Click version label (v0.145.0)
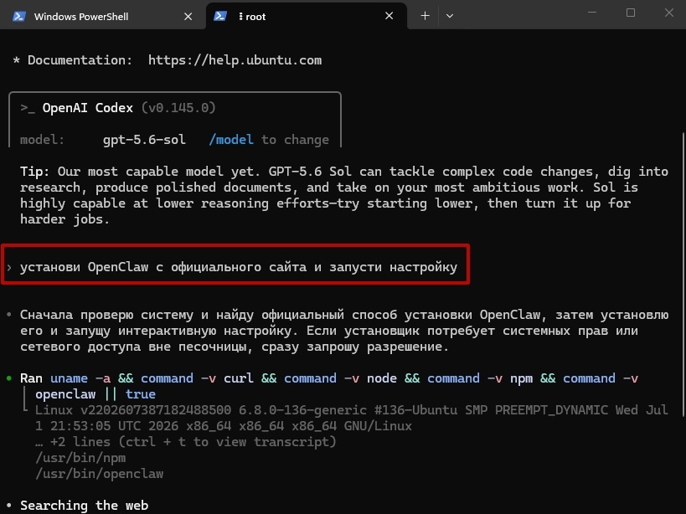Screen dimensions: 686x514 178,107
